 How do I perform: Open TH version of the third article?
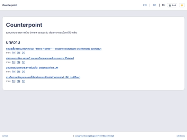point(14,72)
